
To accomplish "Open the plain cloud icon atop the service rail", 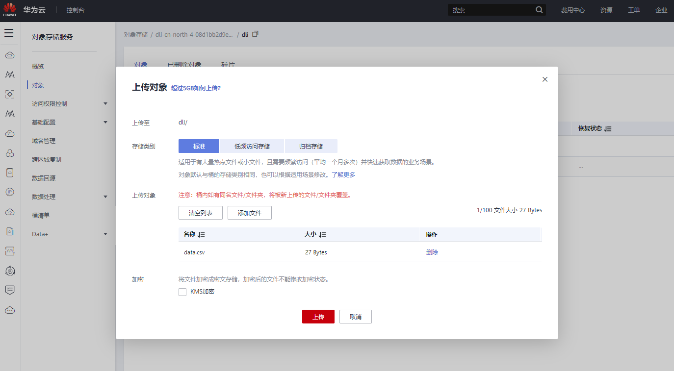I will click(x=10, y=55).
